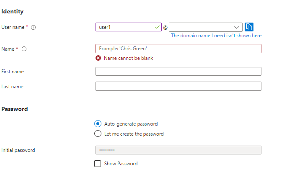Focus the Name field with 'Chris Green' placeholder

point(178,49)
